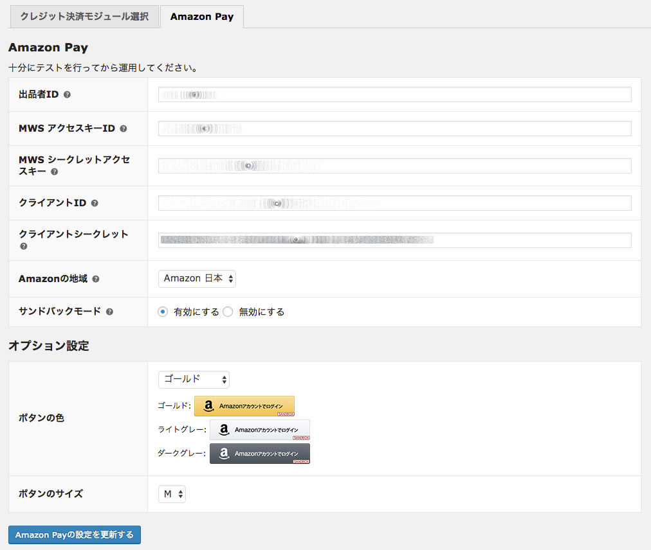Click the help icon beside MWS アクセスキーID
The width and height of the screenshot is (651, 550).
tap(124, 129)
